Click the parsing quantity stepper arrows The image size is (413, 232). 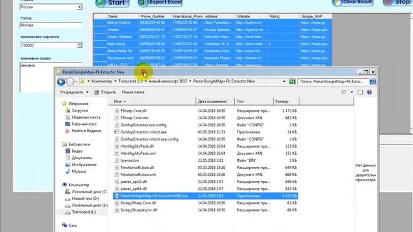tap(79, 45)
